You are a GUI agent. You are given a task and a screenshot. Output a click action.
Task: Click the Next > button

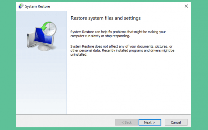click(150, 122)
